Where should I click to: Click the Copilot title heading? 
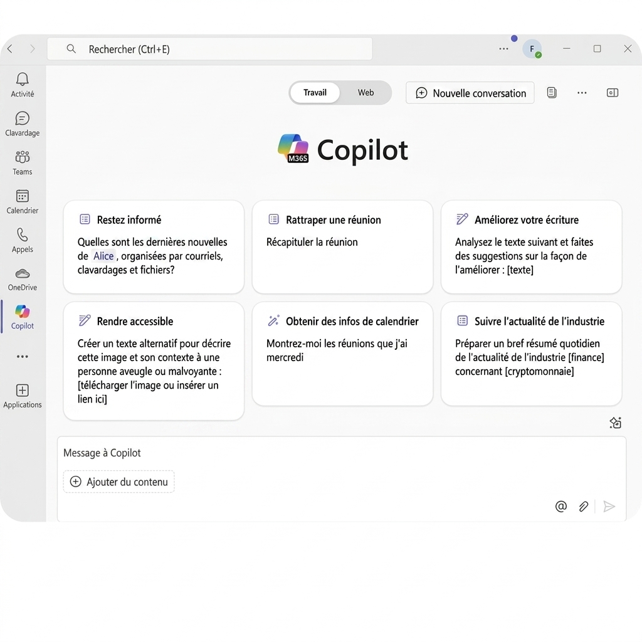[x=362, y=150]
